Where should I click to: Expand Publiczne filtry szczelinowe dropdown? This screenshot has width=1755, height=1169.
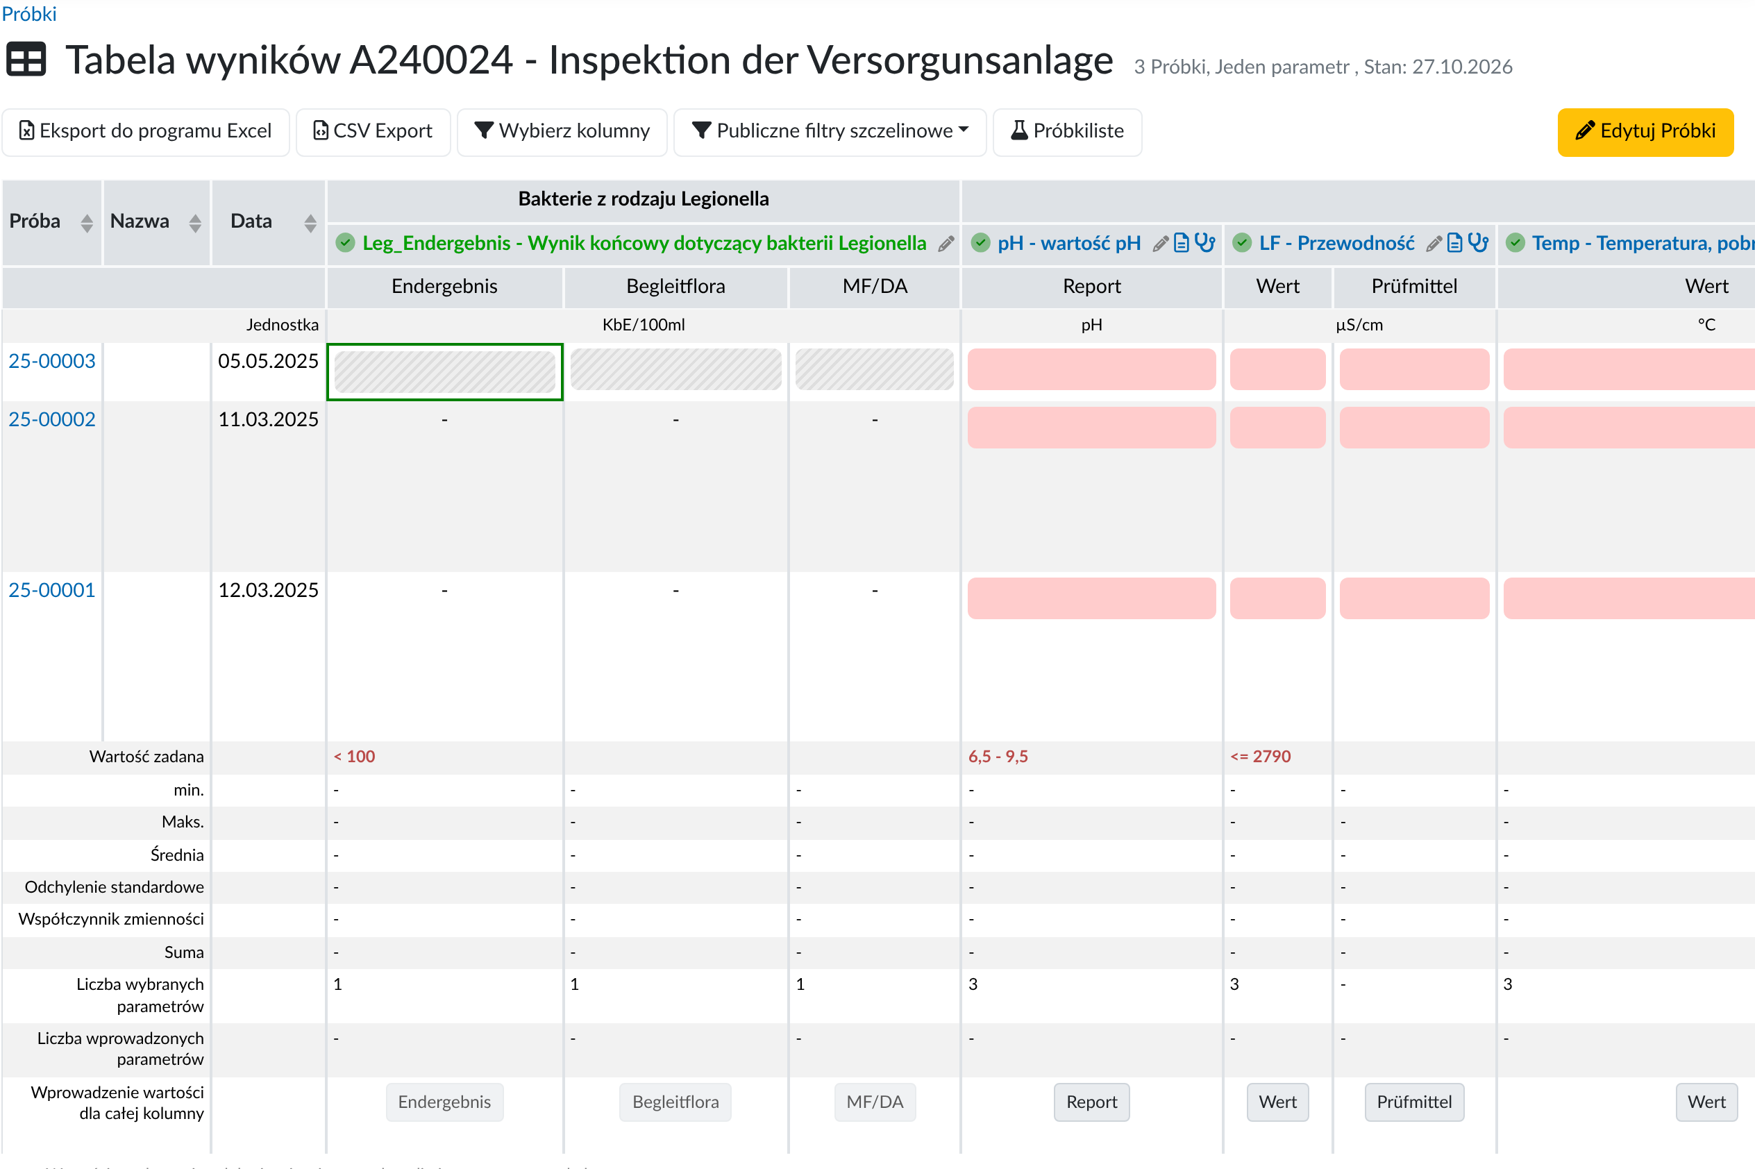point(830,132)
